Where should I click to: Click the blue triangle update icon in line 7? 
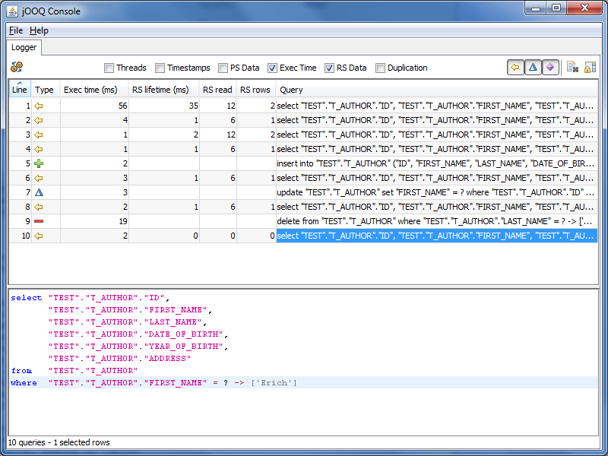(39, 192)
